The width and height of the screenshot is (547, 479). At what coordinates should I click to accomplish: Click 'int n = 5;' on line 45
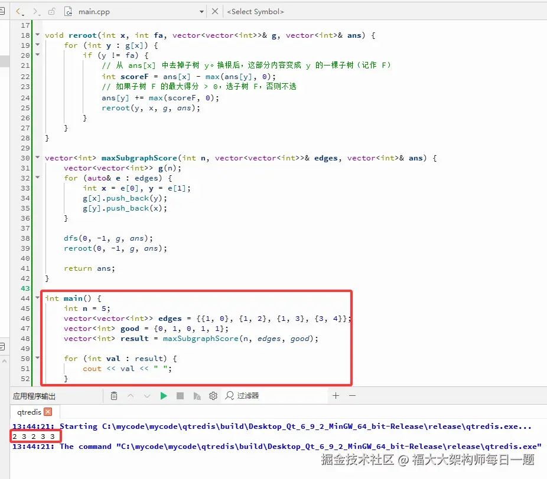pos(87,309)
